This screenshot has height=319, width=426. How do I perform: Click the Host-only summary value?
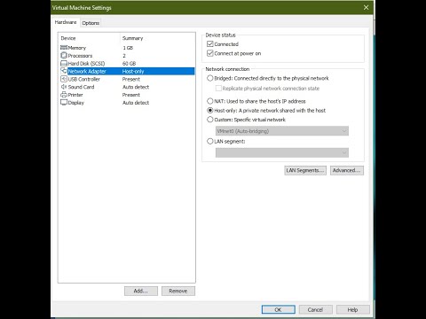click(x=133, y=71)
